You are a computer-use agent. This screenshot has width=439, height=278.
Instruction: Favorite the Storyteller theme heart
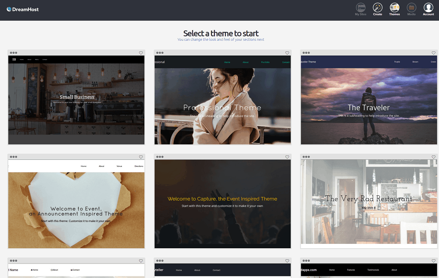coord(287,260)
